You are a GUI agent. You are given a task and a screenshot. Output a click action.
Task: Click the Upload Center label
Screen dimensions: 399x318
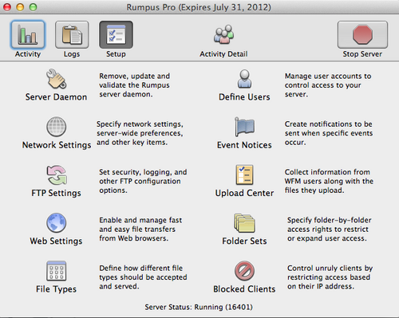point(244,193)
